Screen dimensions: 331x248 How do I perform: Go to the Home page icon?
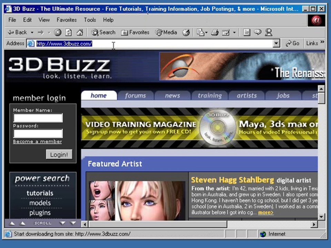[x=80, y=32]
